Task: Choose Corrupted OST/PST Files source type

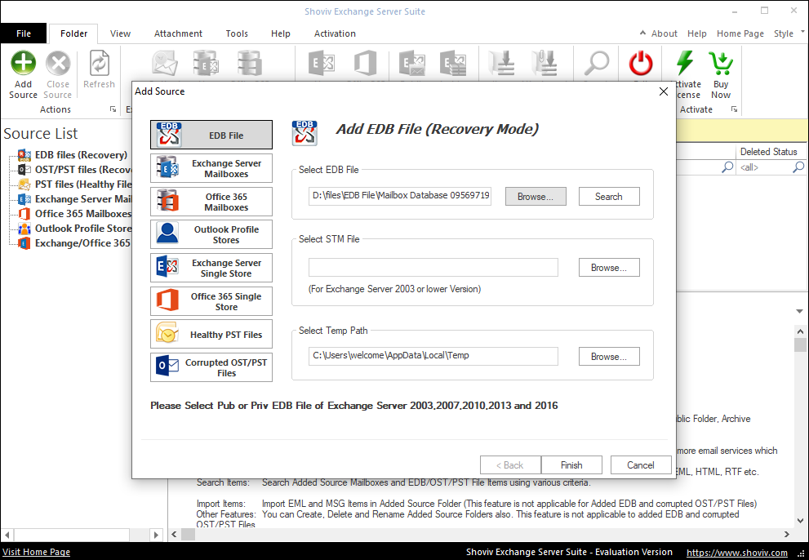Action: tap(211, 367)
